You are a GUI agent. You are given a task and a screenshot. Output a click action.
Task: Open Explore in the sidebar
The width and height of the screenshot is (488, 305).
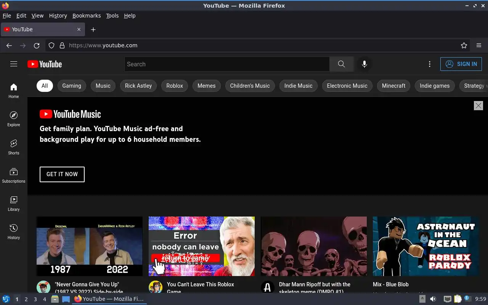(x=14, y=119)
